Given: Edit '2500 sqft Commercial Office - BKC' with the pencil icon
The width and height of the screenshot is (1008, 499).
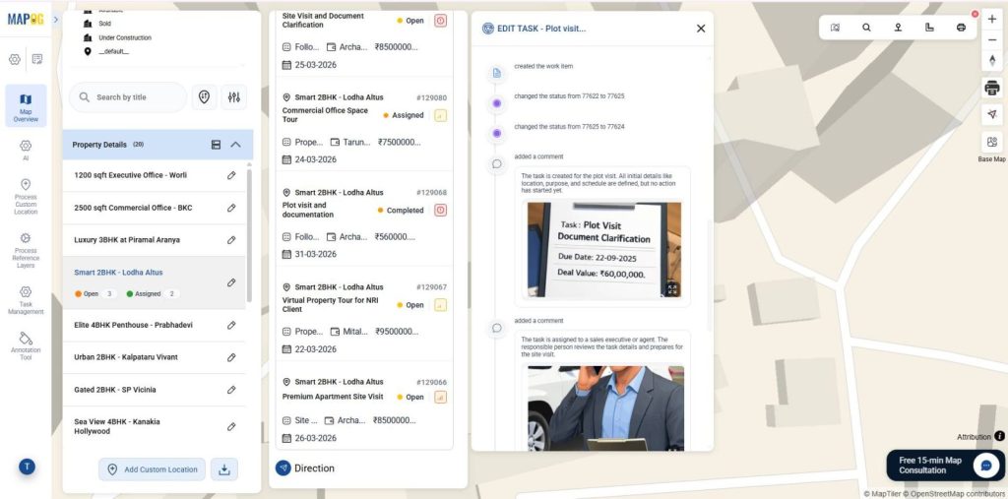Looking at the screenshot, I should coord(231,208).
